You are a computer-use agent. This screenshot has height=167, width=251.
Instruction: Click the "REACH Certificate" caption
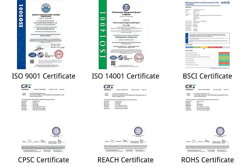point(125,160)
